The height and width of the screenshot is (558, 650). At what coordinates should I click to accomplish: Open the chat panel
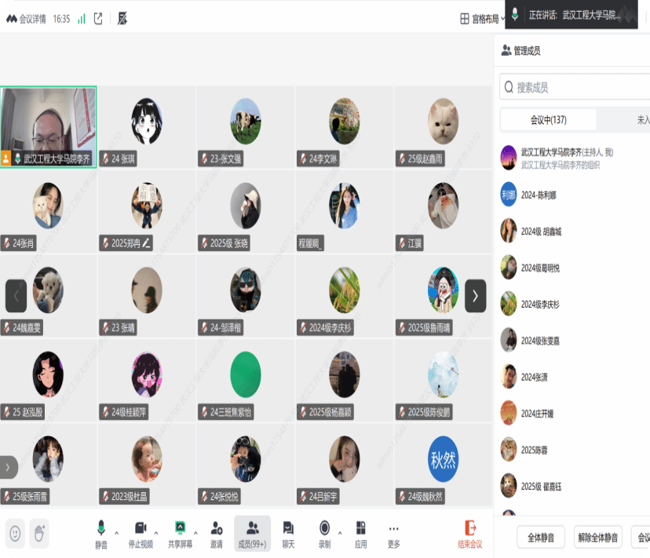coord(288,533)
